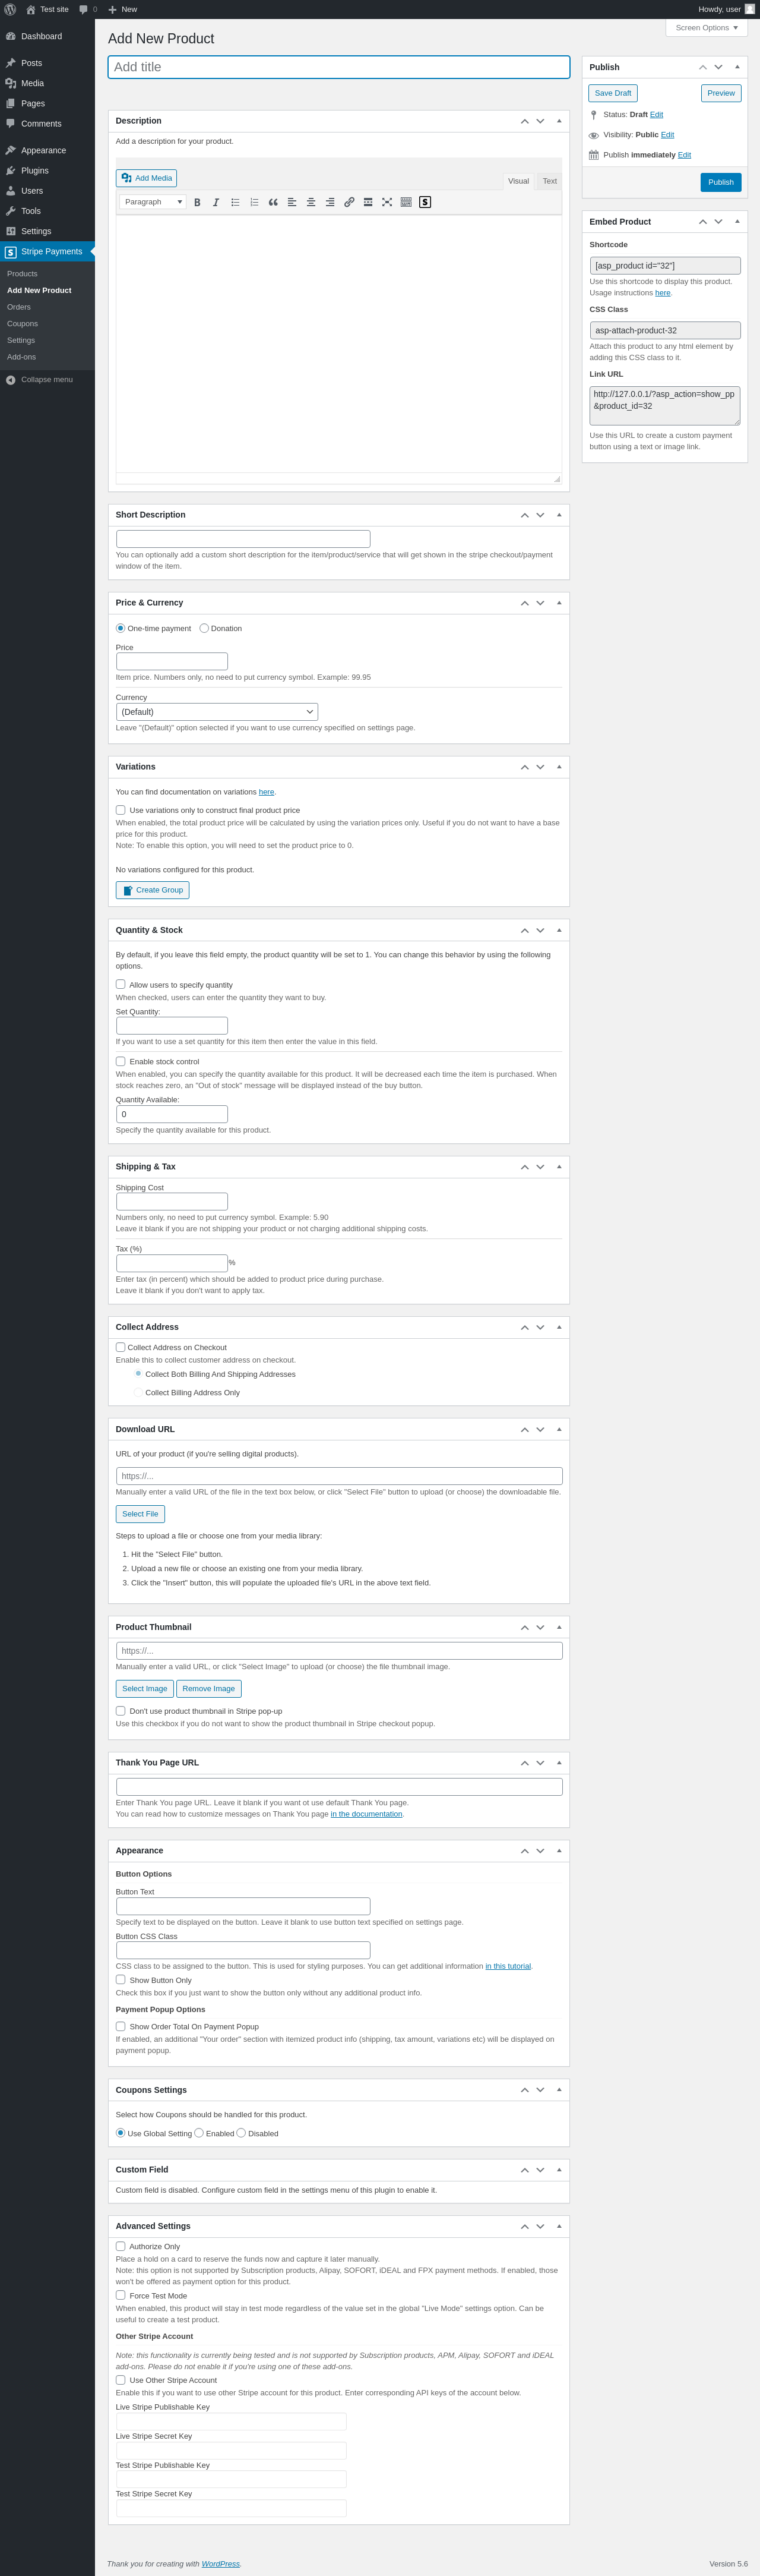The image size is (760, 2576).
Task: Switch to the Text editor tab
Action: 549,181
